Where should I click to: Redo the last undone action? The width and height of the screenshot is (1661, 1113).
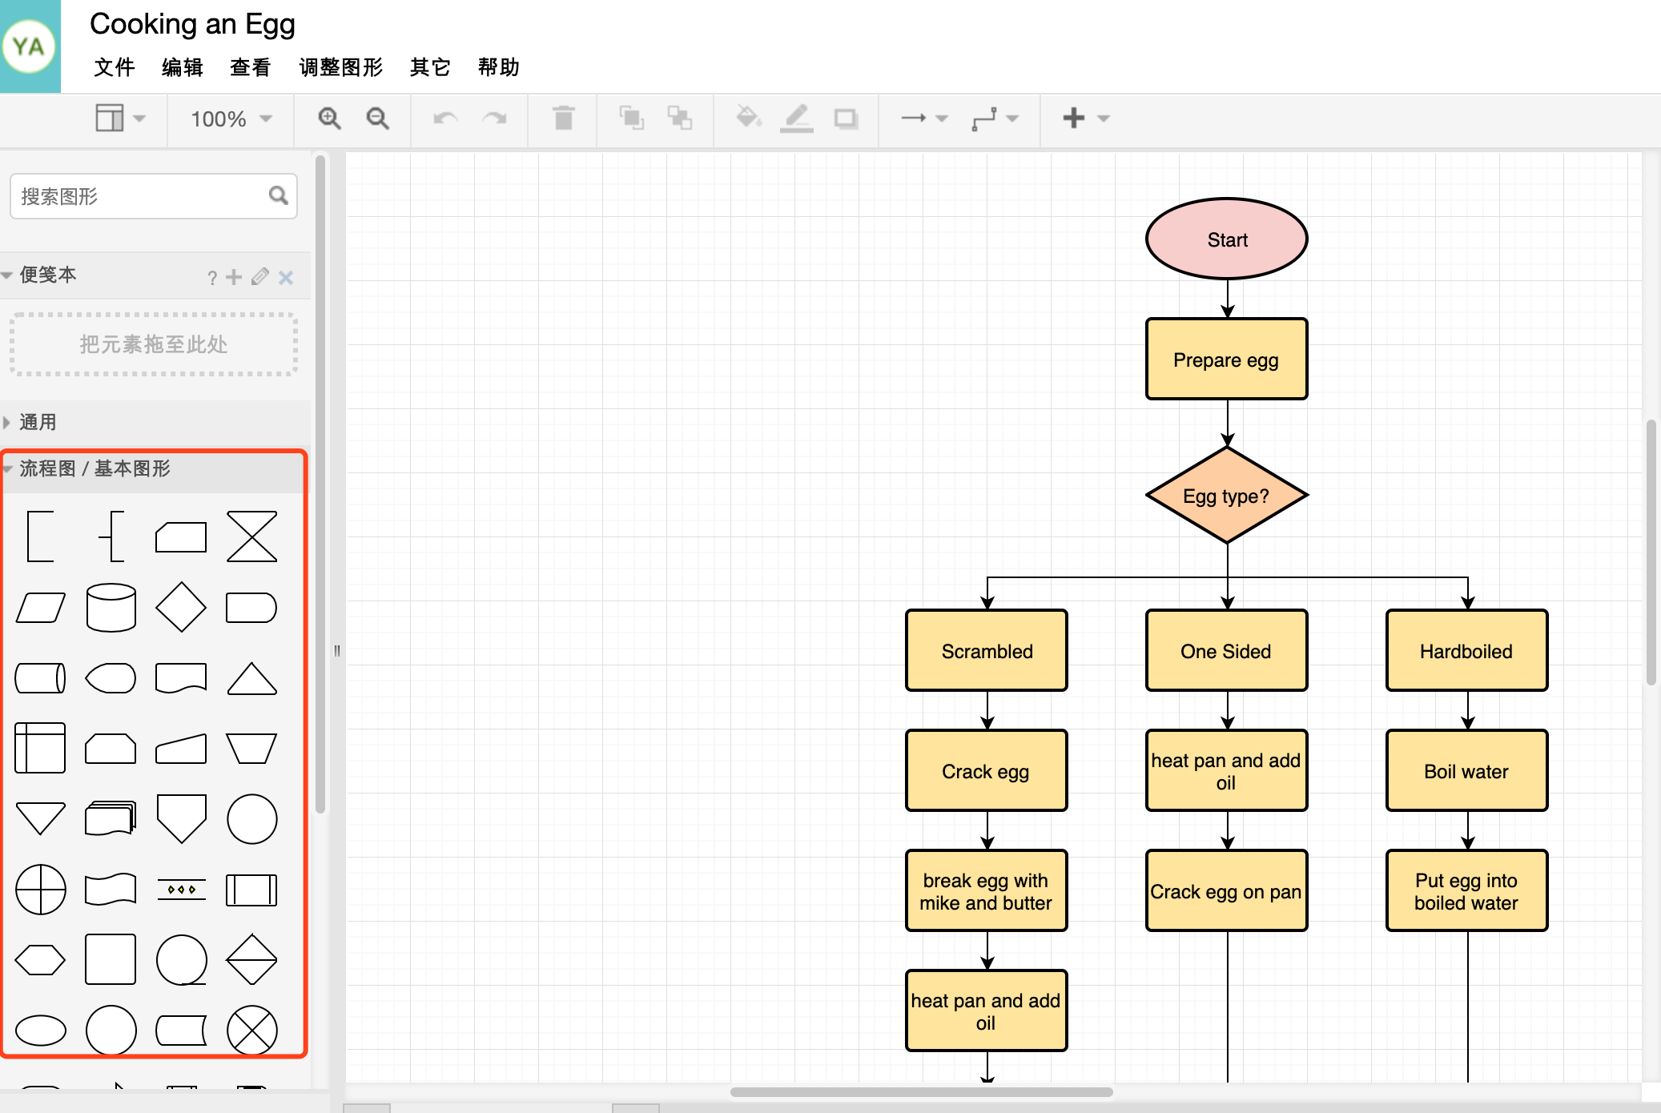point(495,119)
